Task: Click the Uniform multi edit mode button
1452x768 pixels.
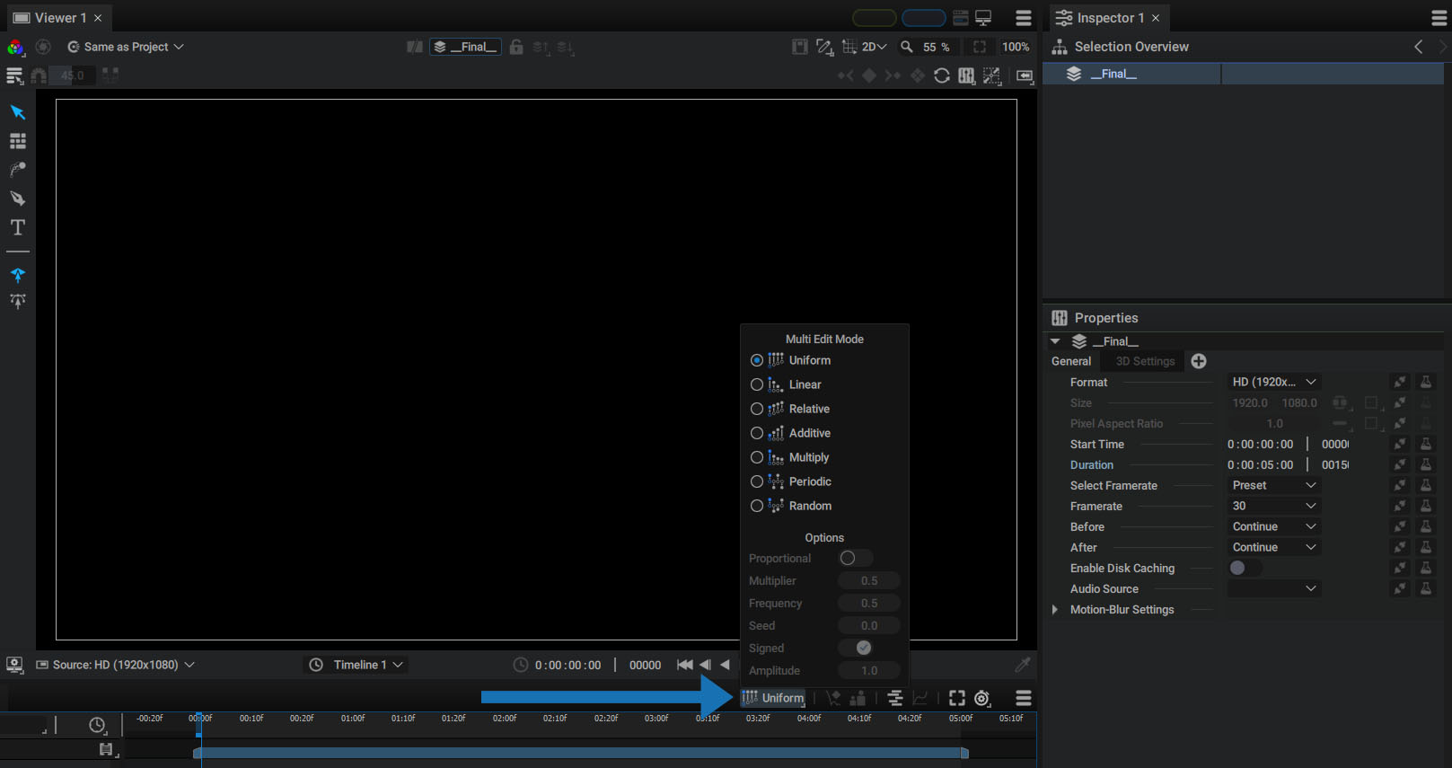Action: [x=773, y=698]
